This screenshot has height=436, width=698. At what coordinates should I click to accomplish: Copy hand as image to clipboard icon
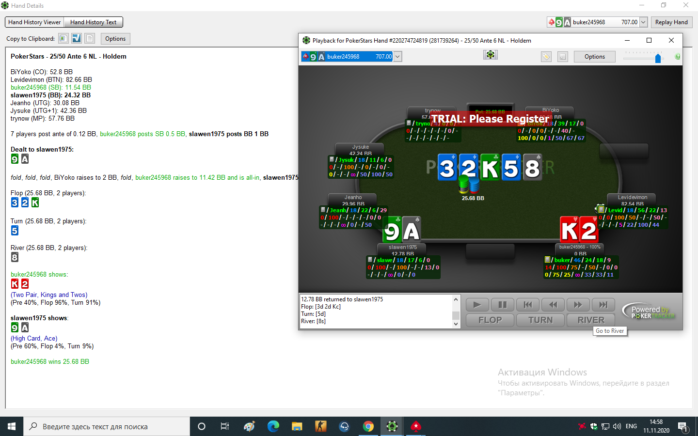pyautogui.click(x=63, y=38)
